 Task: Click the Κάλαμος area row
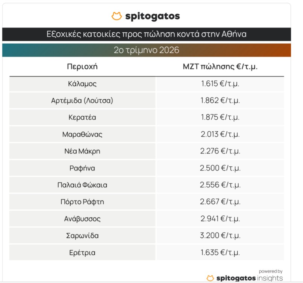tap(147, 84)
